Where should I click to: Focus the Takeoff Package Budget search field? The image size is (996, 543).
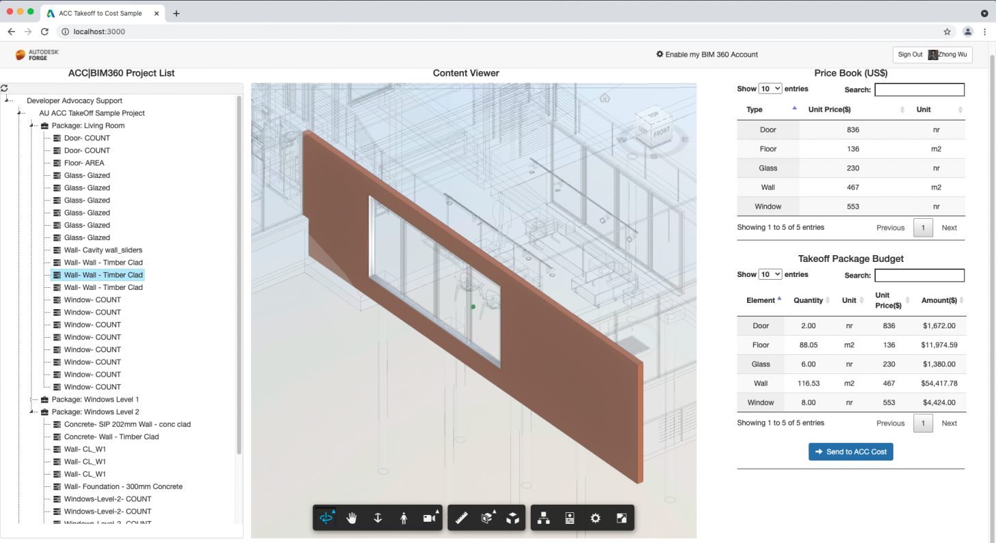click(919, 276)
